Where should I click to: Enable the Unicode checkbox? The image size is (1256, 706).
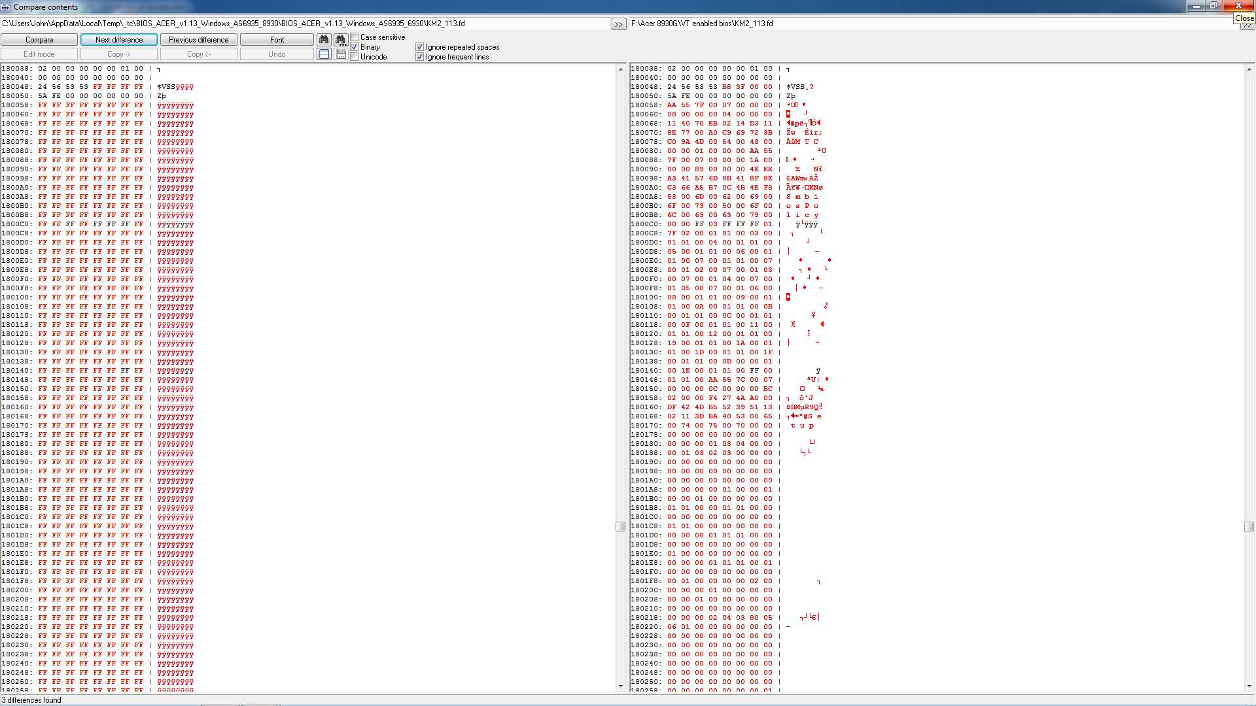[355, 57]
